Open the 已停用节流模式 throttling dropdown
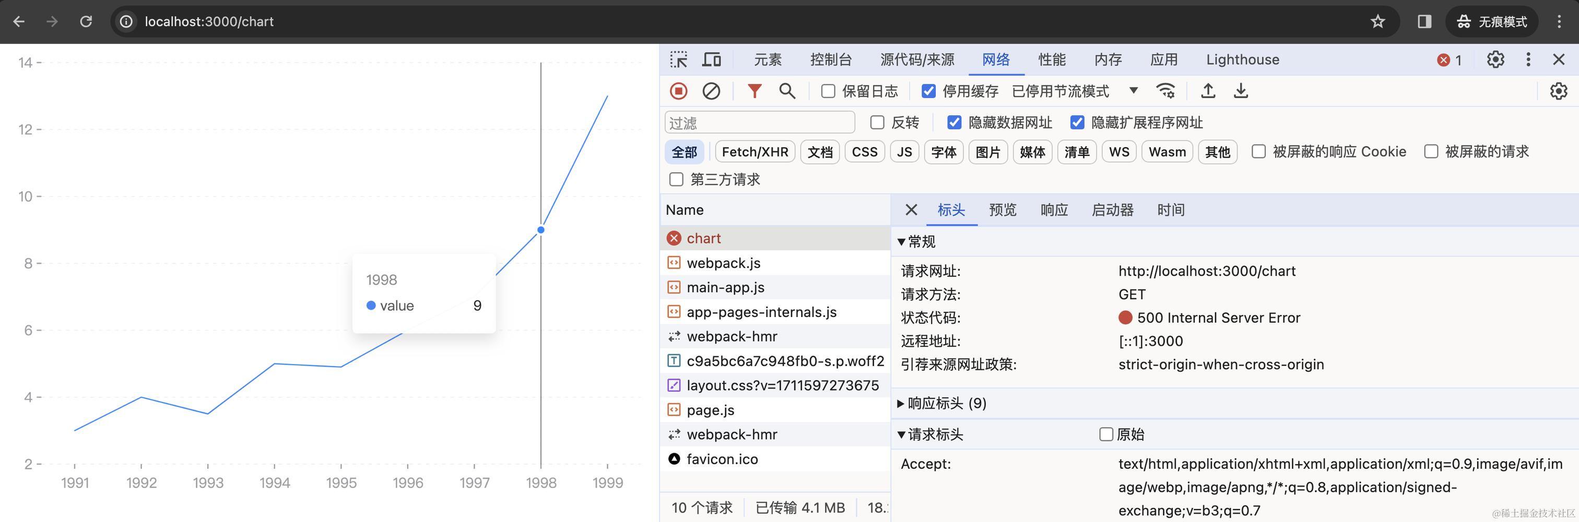 (1075, 91)
